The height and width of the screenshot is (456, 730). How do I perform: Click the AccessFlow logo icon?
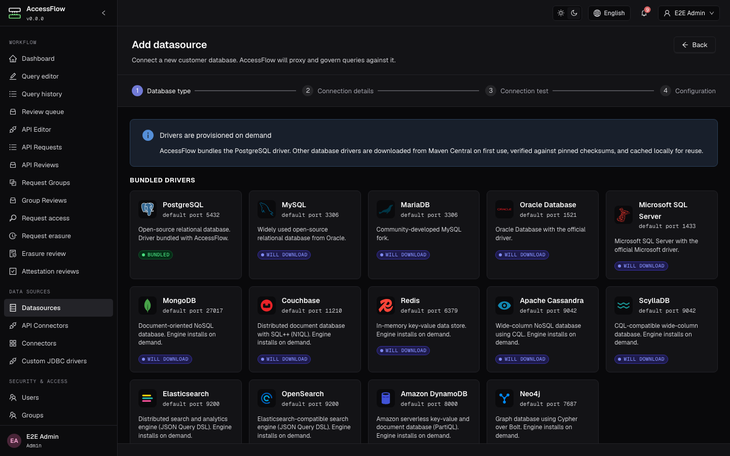coord(15,13)
